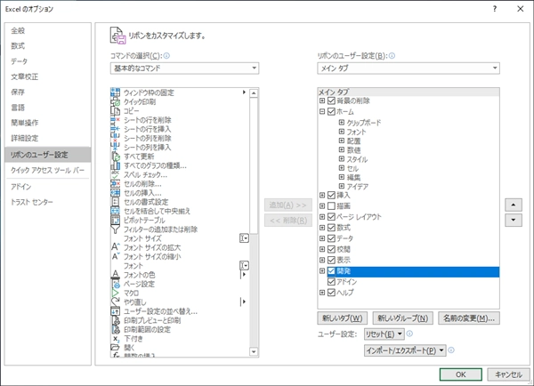Click the 下付き subscript icon

tap(115, 339)
